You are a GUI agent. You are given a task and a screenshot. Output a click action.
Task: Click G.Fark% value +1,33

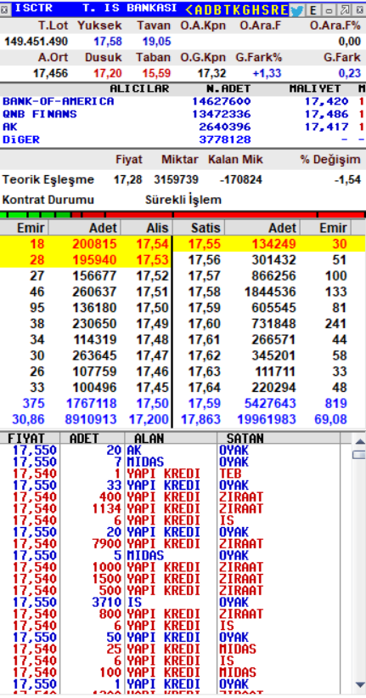267,73
